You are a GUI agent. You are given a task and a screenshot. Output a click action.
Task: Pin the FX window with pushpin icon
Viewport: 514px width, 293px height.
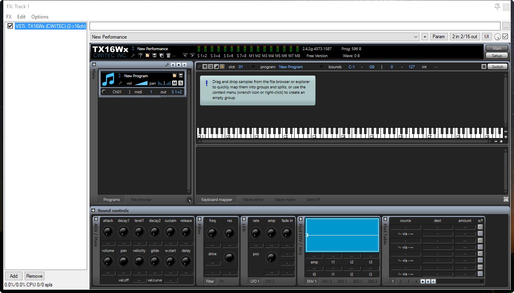pos(497,7)
